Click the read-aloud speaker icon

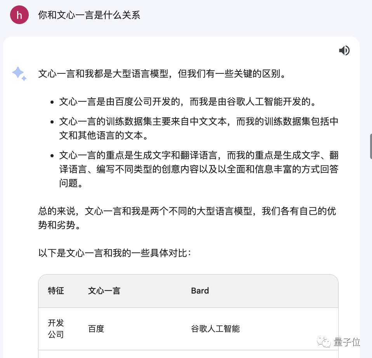[344, 50]
